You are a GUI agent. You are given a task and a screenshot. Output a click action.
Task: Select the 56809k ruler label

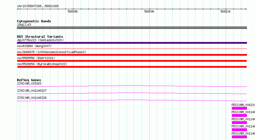(x=149, y=11)
